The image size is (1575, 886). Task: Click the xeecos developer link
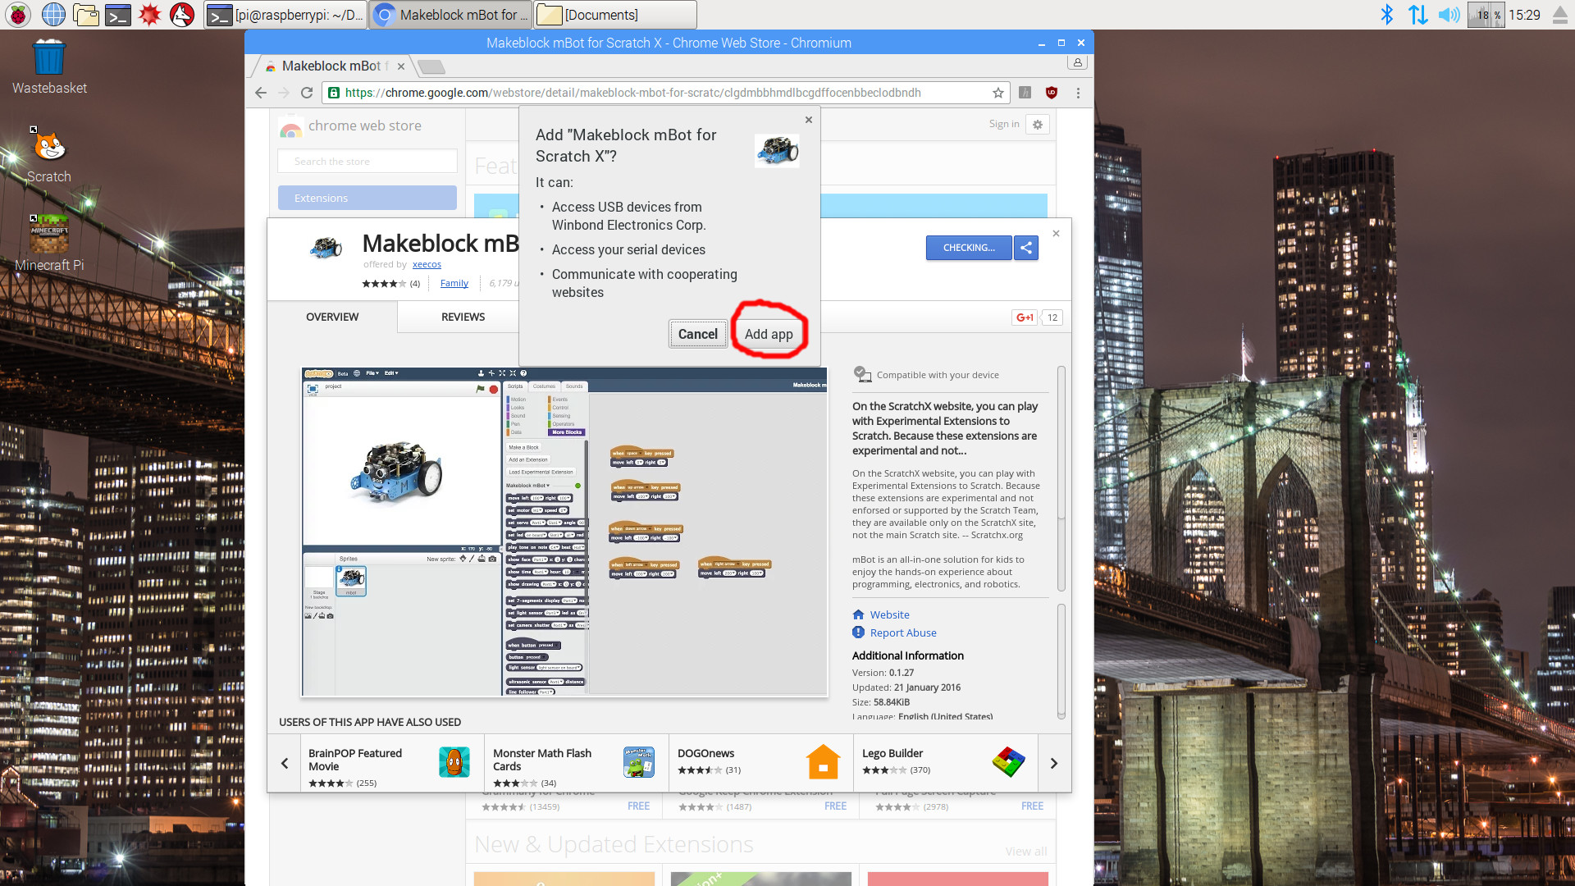(427, 264)
